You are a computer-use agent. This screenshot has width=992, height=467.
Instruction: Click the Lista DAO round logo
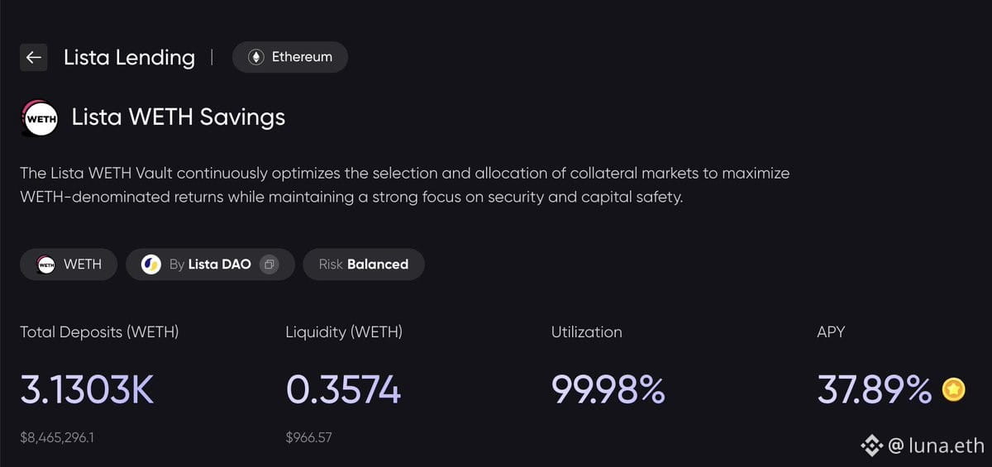[x=150, y=264]
